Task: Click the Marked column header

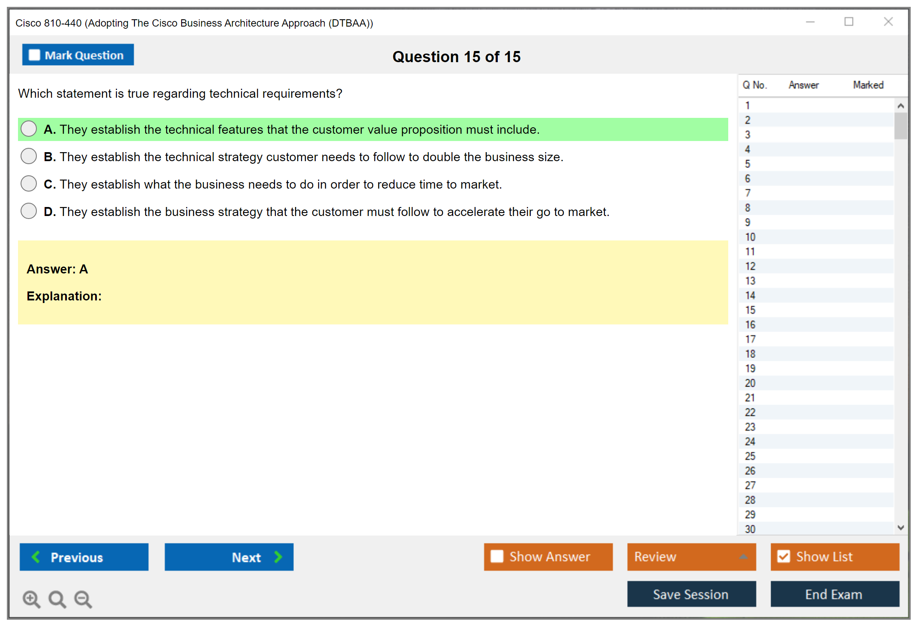Action: pos(868,85)
